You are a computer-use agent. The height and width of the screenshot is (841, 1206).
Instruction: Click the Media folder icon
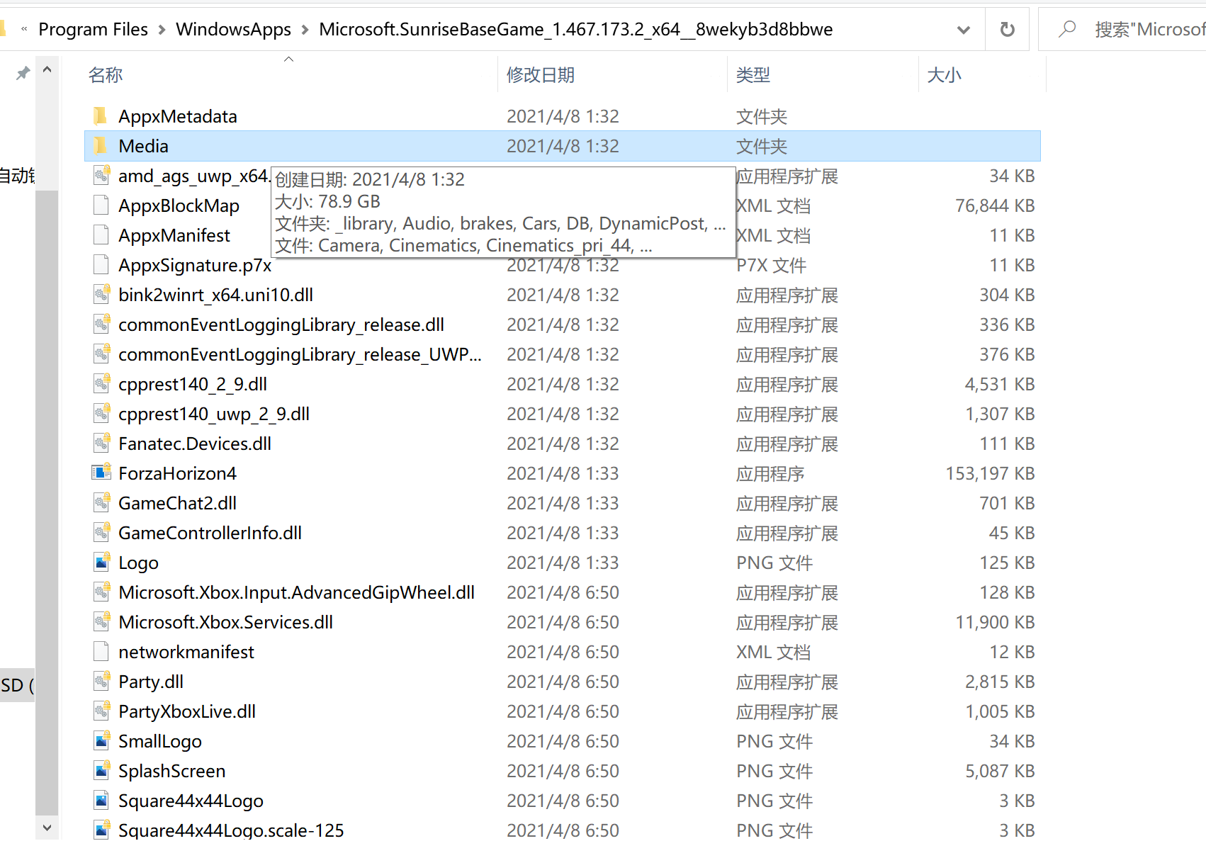(x=101, y=146)
